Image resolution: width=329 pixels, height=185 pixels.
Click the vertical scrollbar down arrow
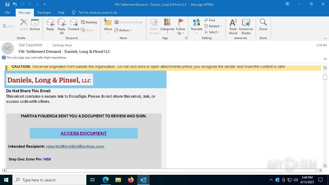(325, 166)
